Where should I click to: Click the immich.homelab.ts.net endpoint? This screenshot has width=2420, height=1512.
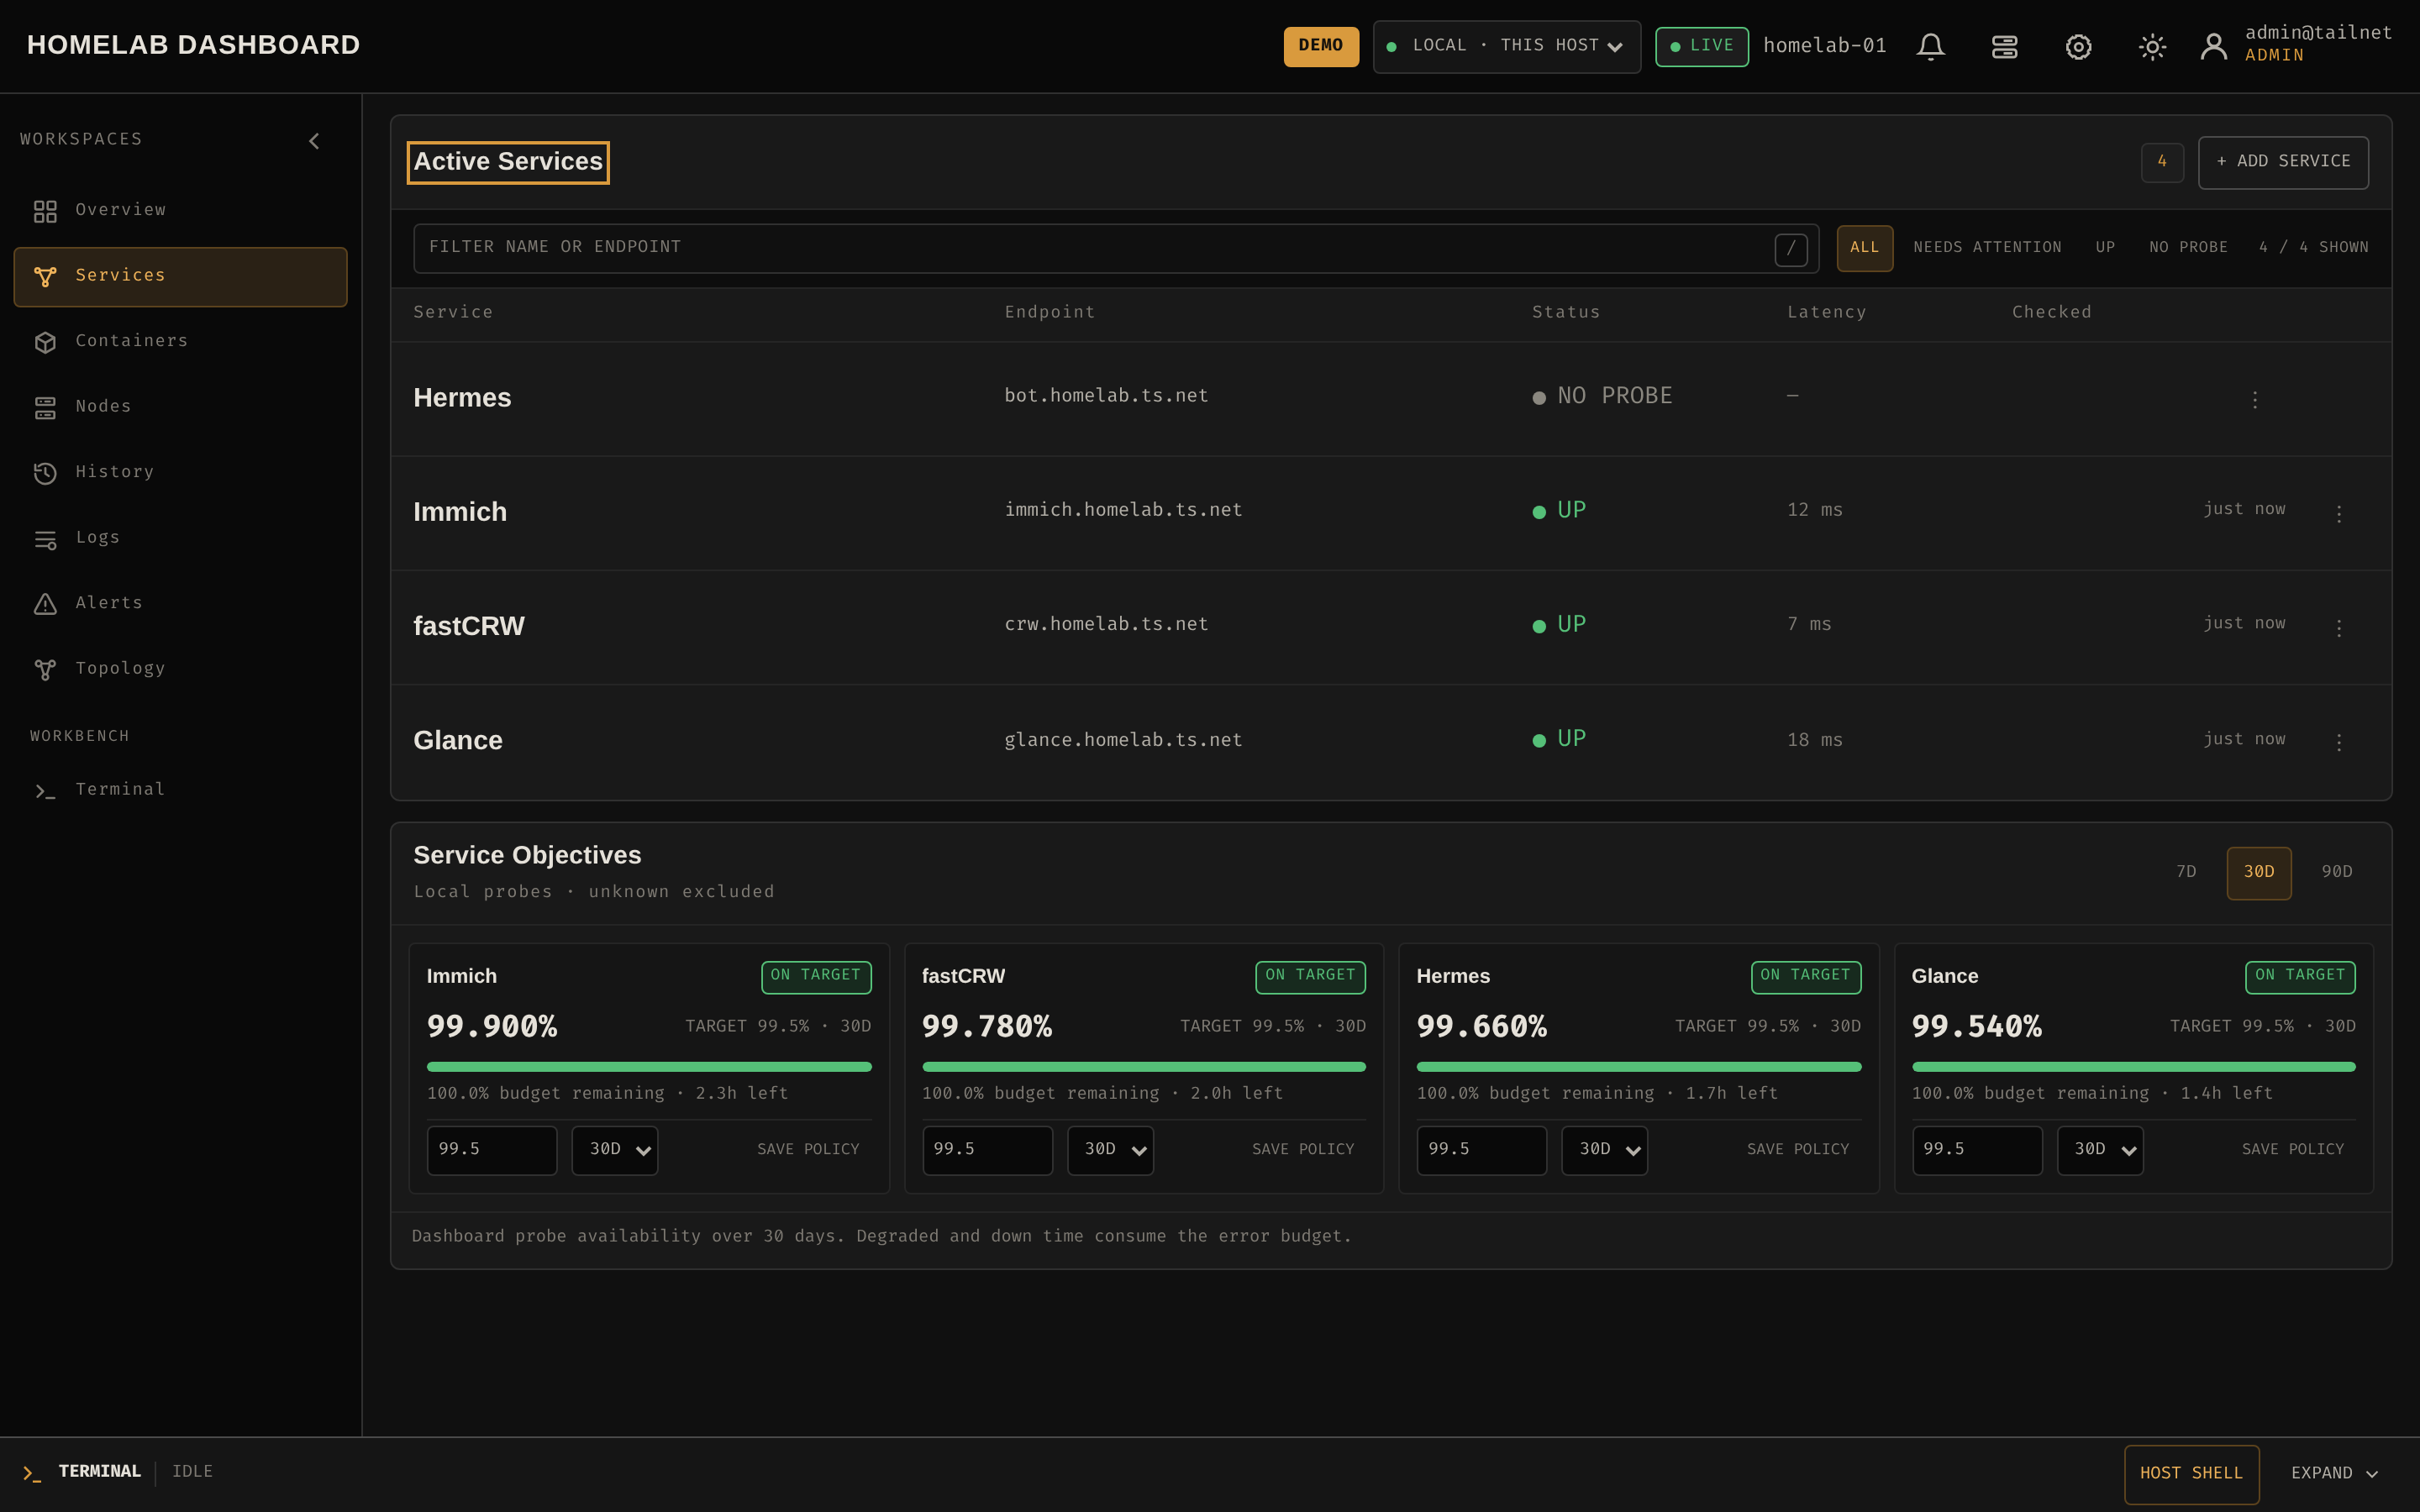1123,510
